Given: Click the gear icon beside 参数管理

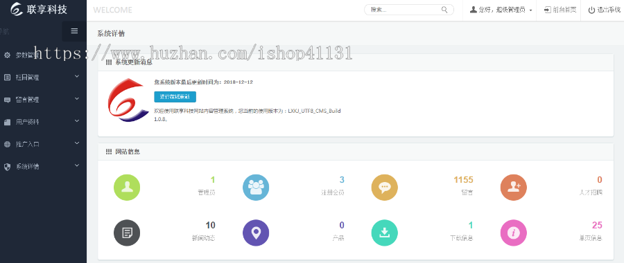Looking at the screenshot, I should (7, 55).
